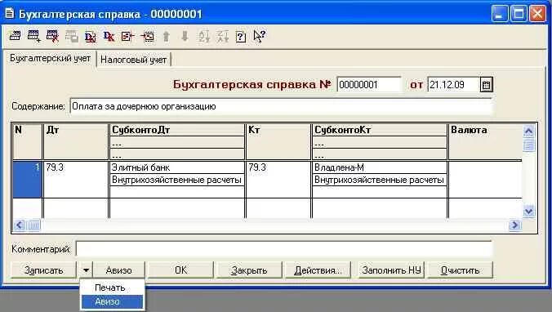Screen dimensions: 552x312
Task: Click the Очистить button
Action: [460, 270]
